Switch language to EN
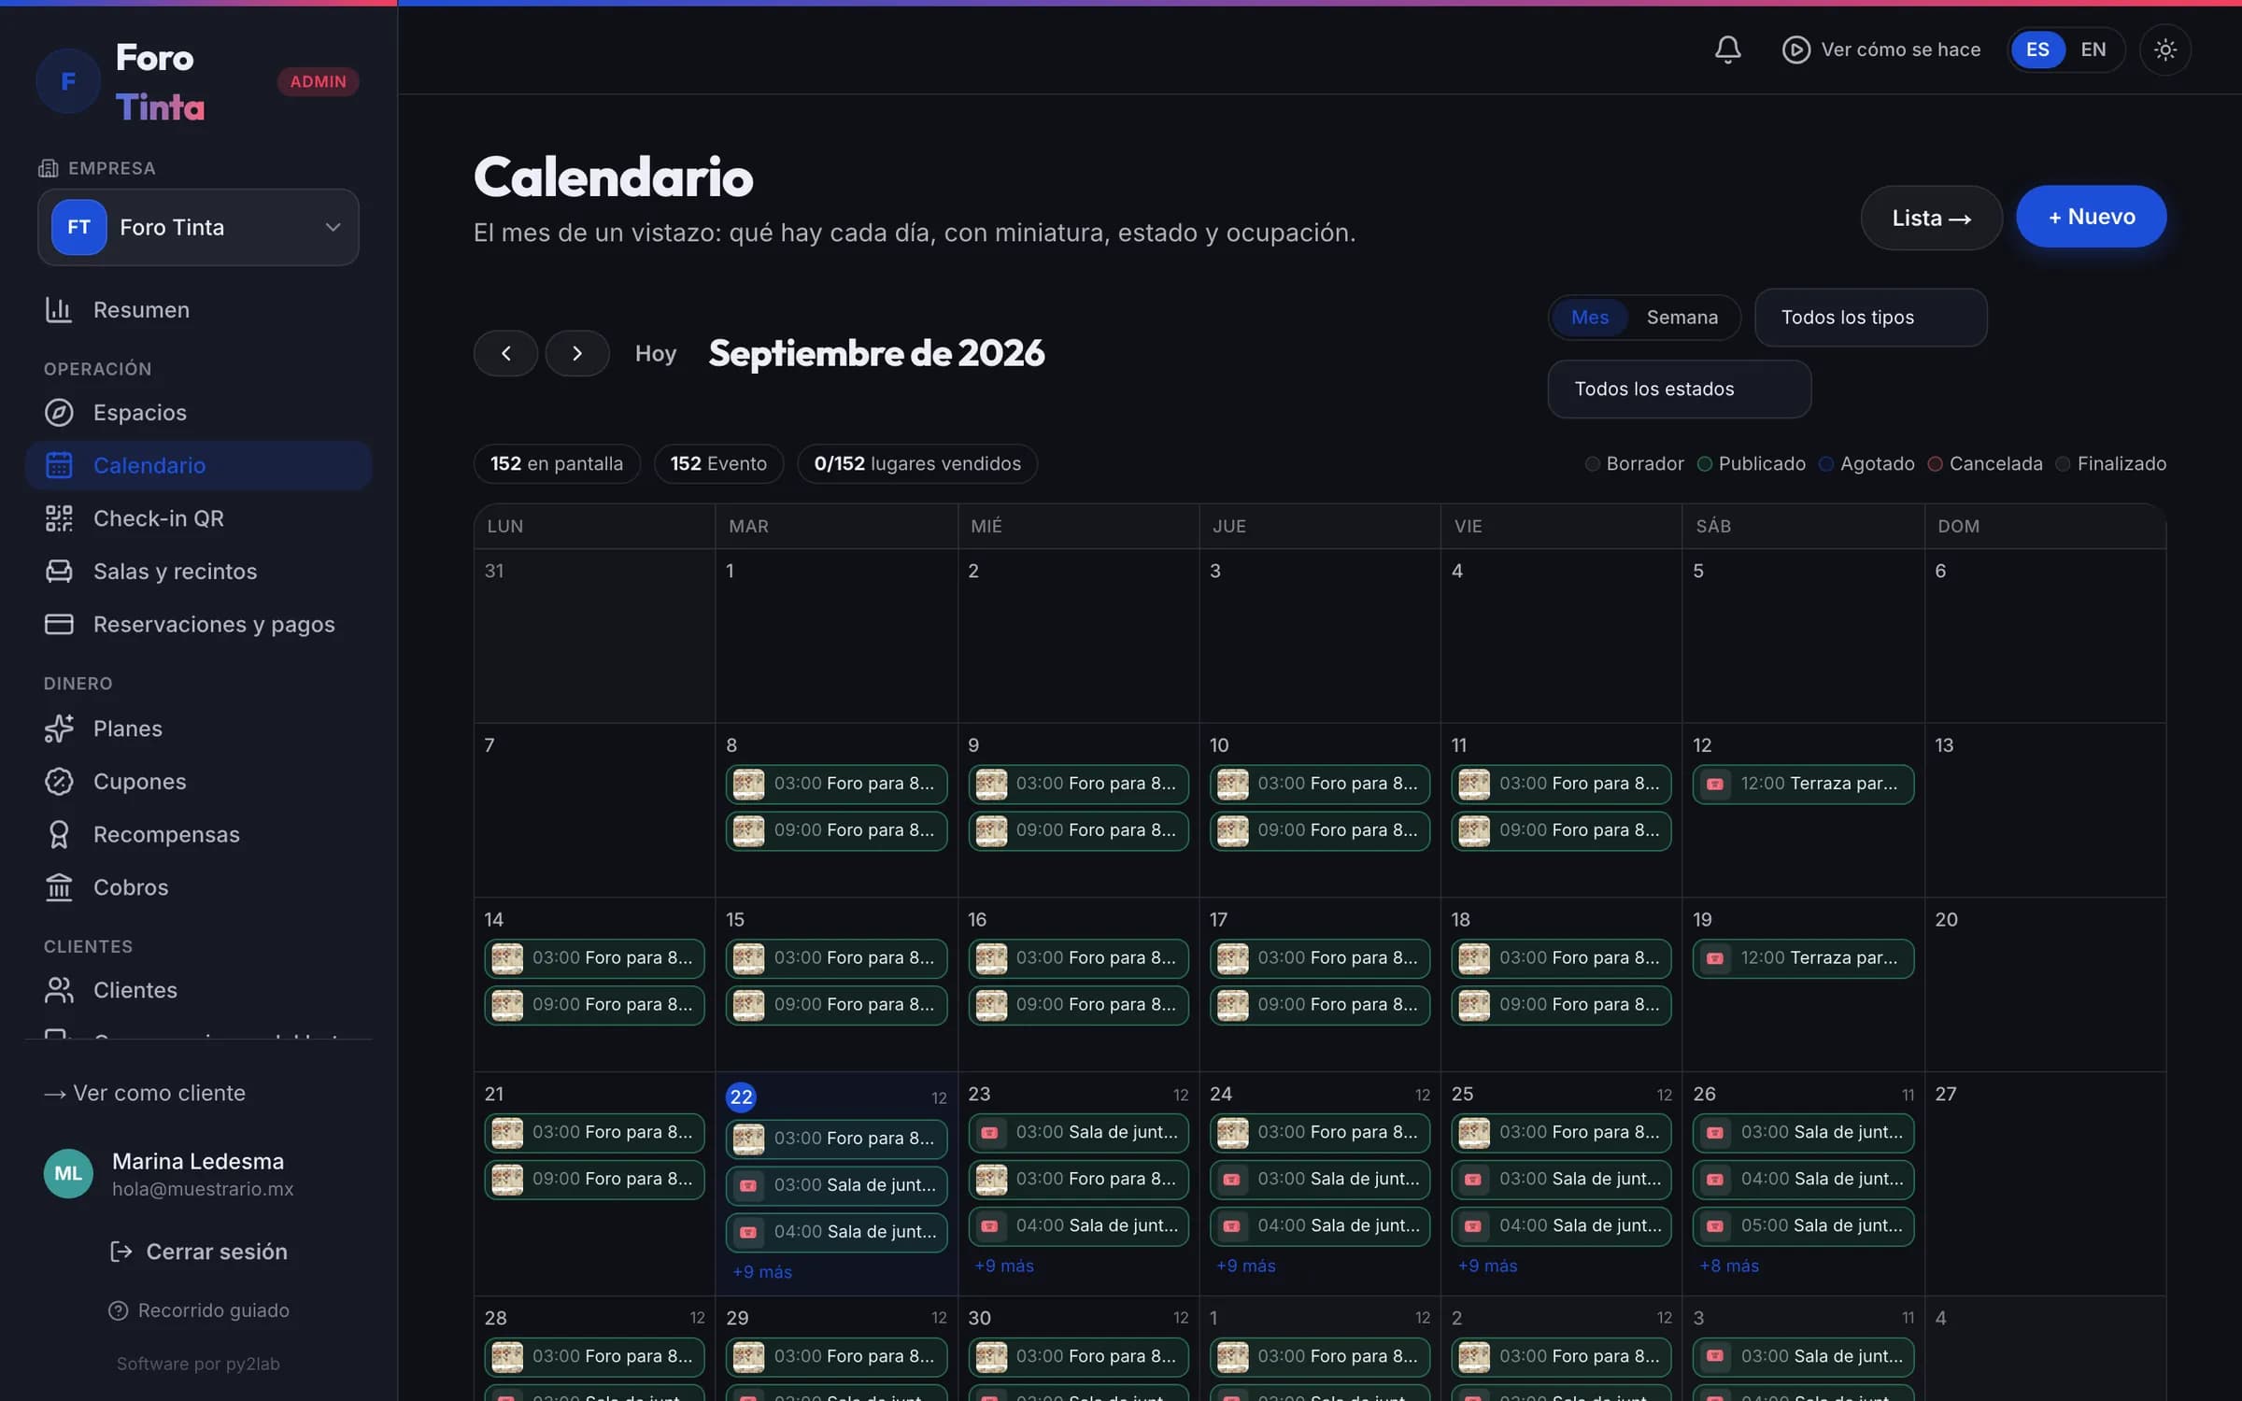The image size is (2242, 1401). tap(2093, 50)
